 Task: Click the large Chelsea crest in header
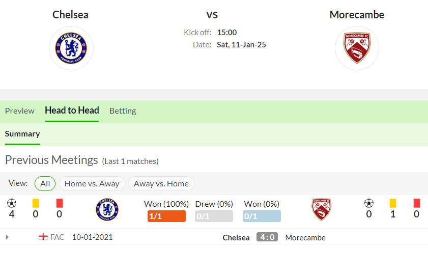[x=71, y=48]
